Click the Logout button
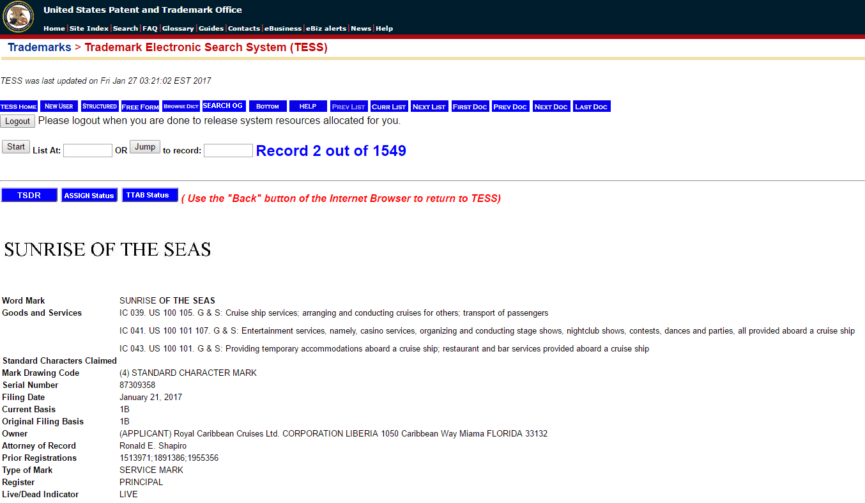The image size is (865, 503). [x=18, y=121]
